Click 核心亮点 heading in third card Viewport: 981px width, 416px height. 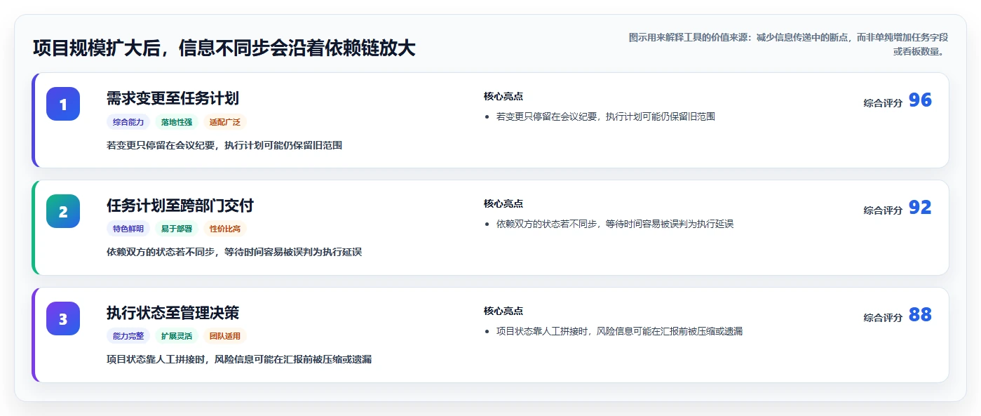(503, 311)
